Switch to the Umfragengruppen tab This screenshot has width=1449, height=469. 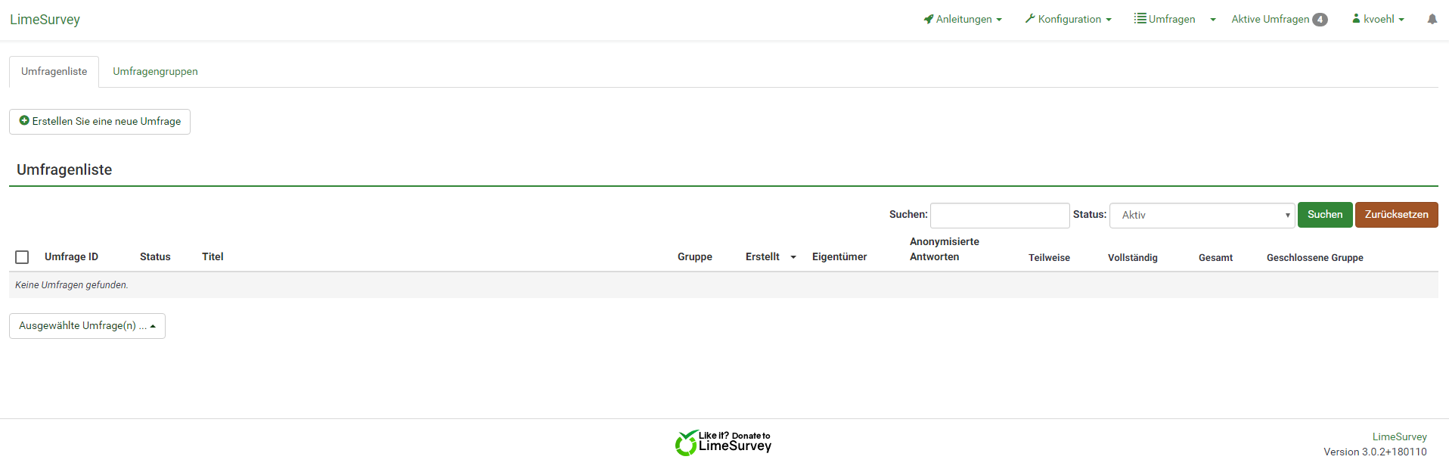(x=155, y=72)
